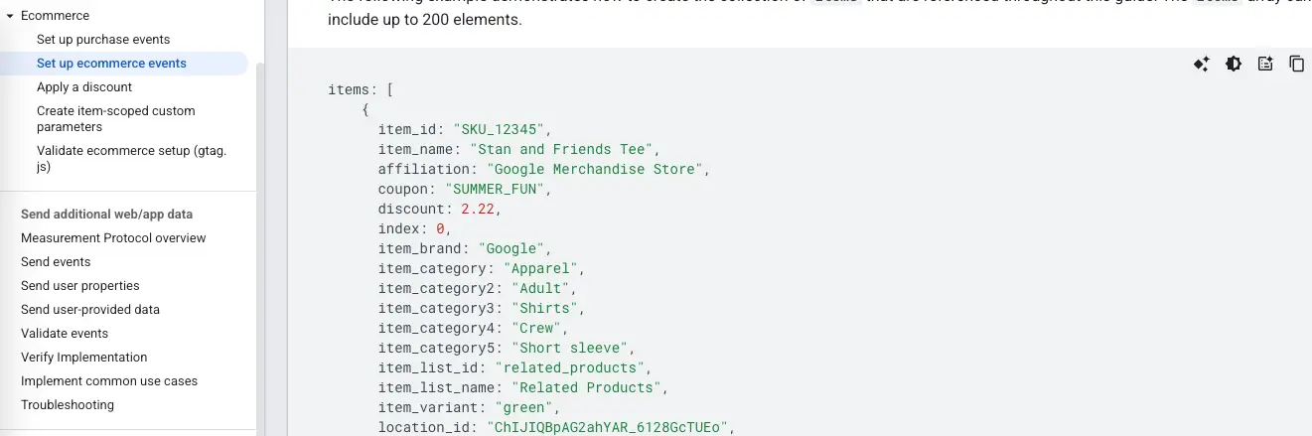Copy the code sample to clipboard
The width and height of the screenshot is (1312, 436).
tap(1296, 64)
